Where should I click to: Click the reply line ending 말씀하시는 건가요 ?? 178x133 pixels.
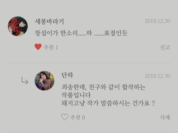click(x=108, y=103)
